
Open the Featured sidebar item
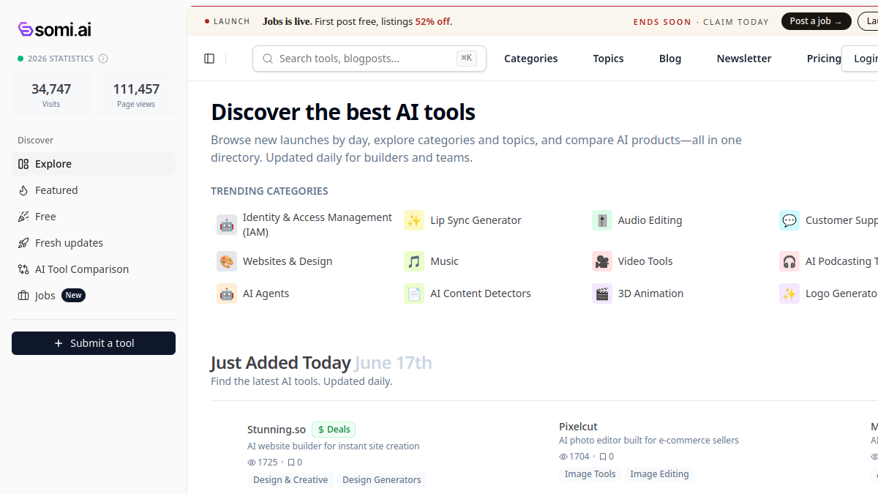click(94, 190)
